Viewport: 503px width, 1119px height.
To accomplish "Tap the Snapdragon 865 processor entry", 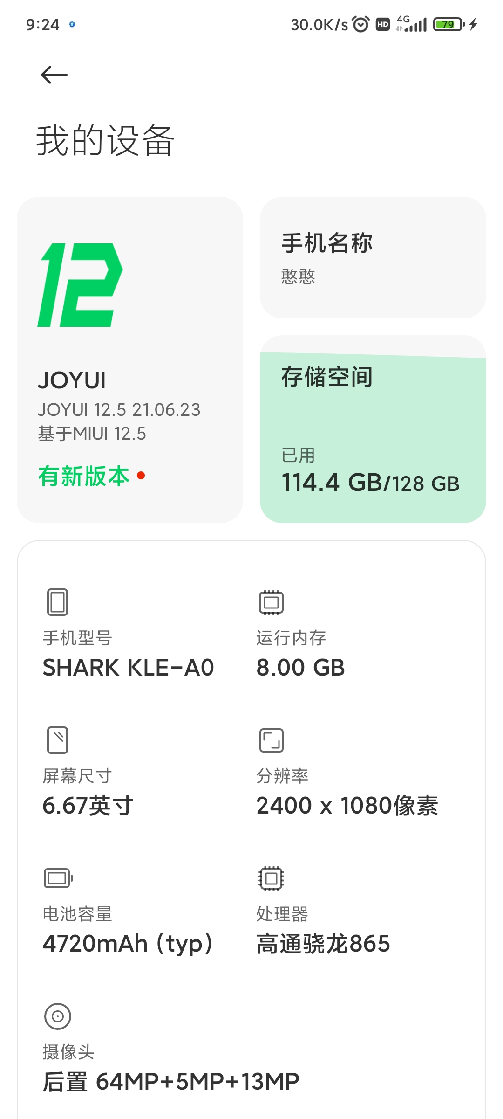I will click(323, 944).
